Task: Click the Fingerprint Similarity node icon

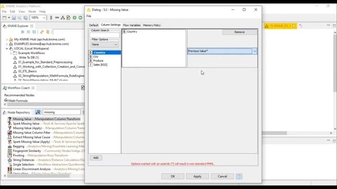Action: tap(9, 151)
